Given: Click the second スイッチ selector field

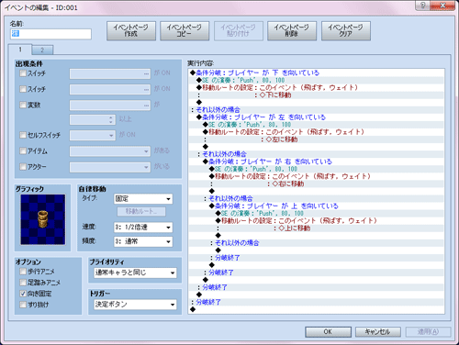Looking at the screenshot, I should point(110,89).
